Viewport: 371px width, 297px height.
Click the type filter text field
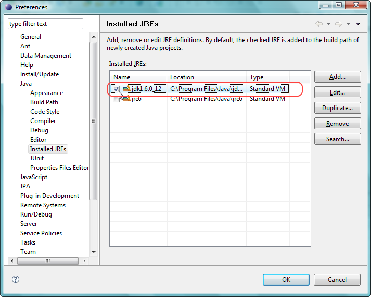click(45, 24)
